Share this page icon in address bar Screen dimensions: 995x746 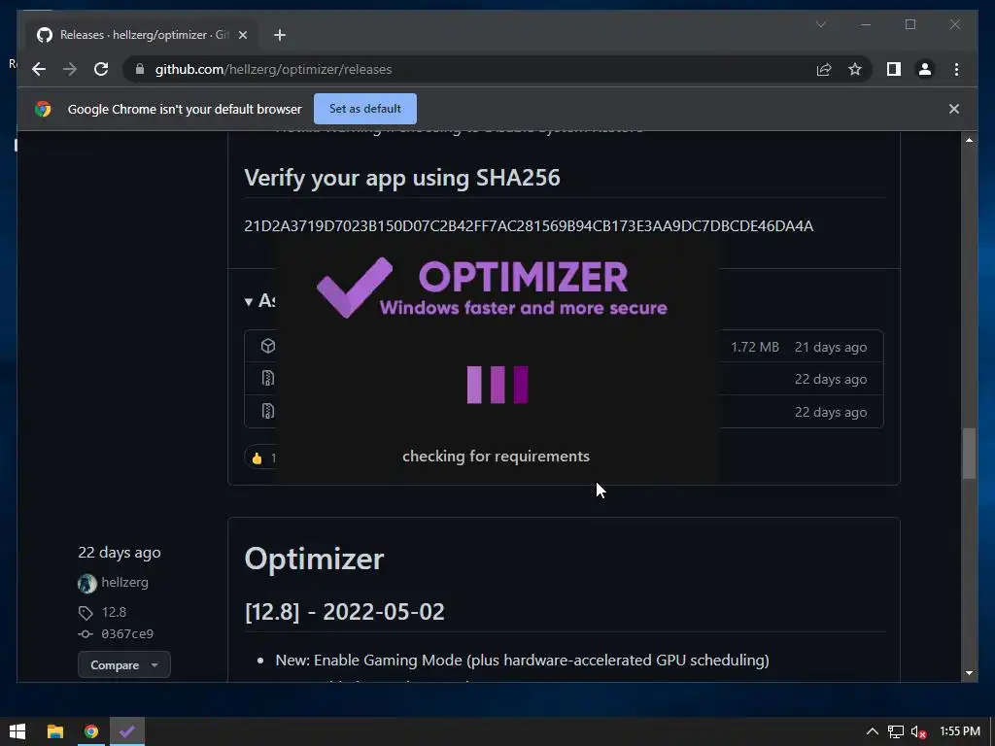pyautogui.click(x=824, y=70)
